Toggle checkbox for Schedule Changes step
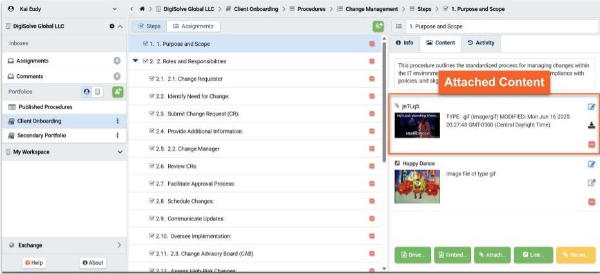 click(x=151, y=201)
